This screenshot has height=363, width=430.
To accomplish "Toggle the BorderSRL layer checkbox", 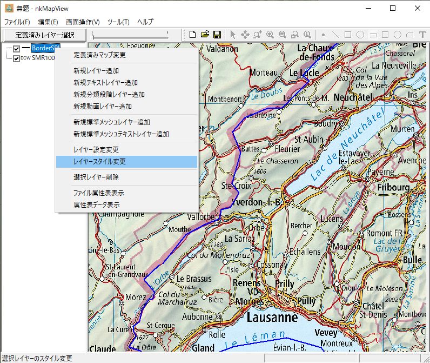I will (17, 49).
